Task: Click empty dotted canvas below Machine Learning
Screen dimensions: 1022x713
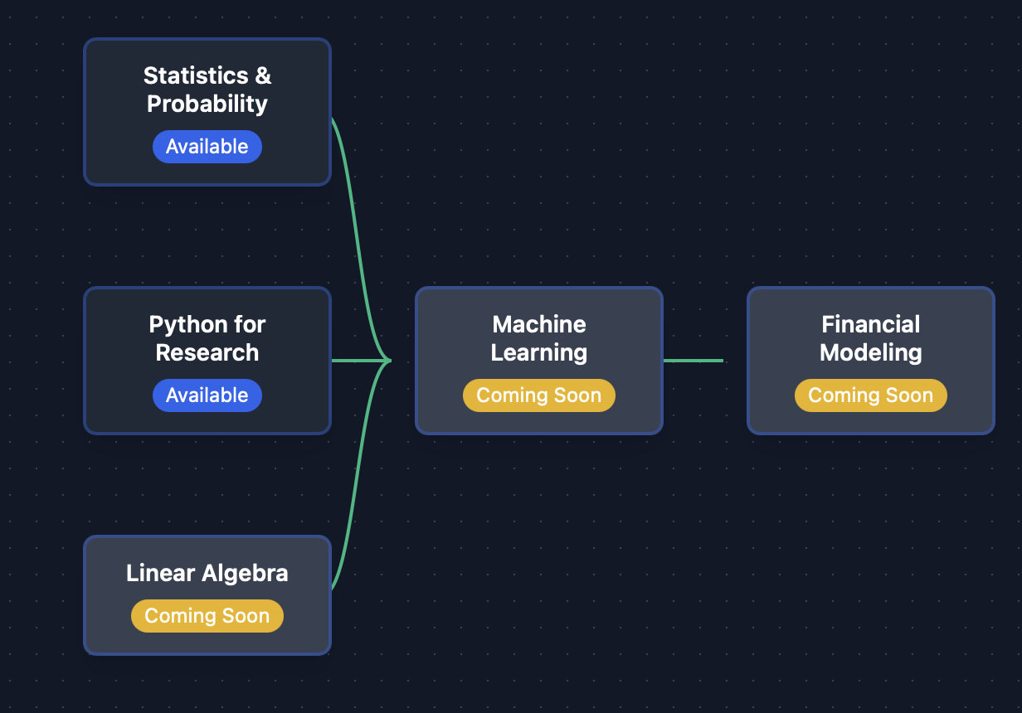Action: tap(539, 564)
